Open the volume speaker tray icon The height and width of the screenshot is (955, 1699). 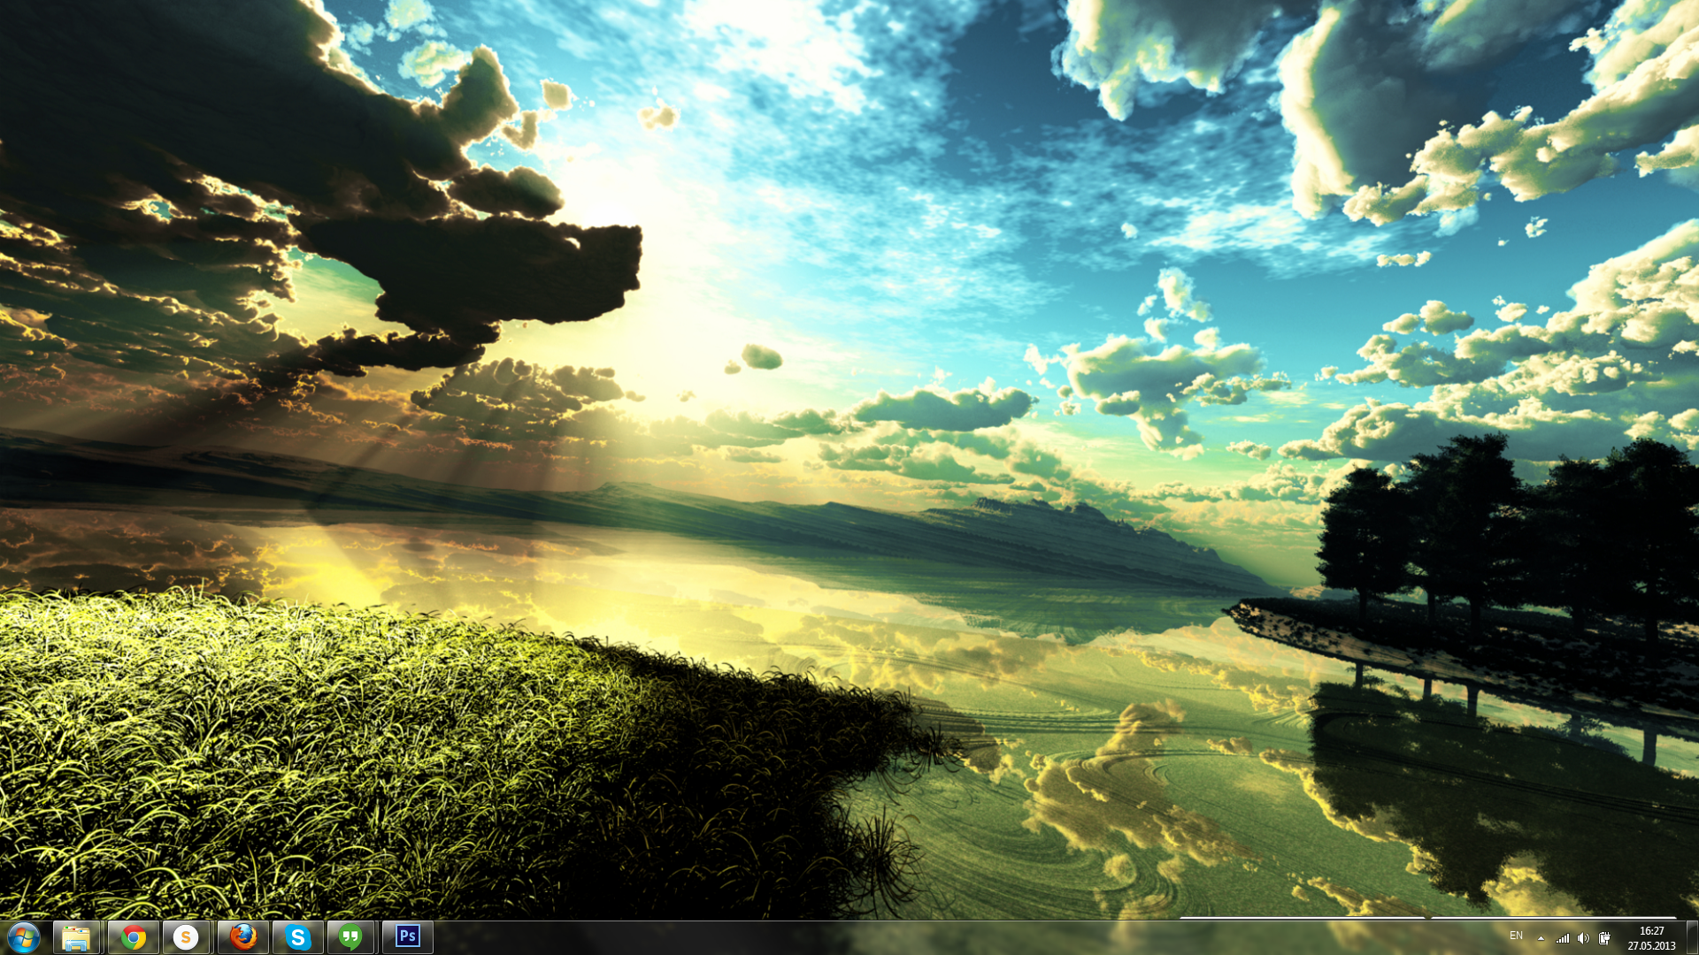[x=1583, y=938]
